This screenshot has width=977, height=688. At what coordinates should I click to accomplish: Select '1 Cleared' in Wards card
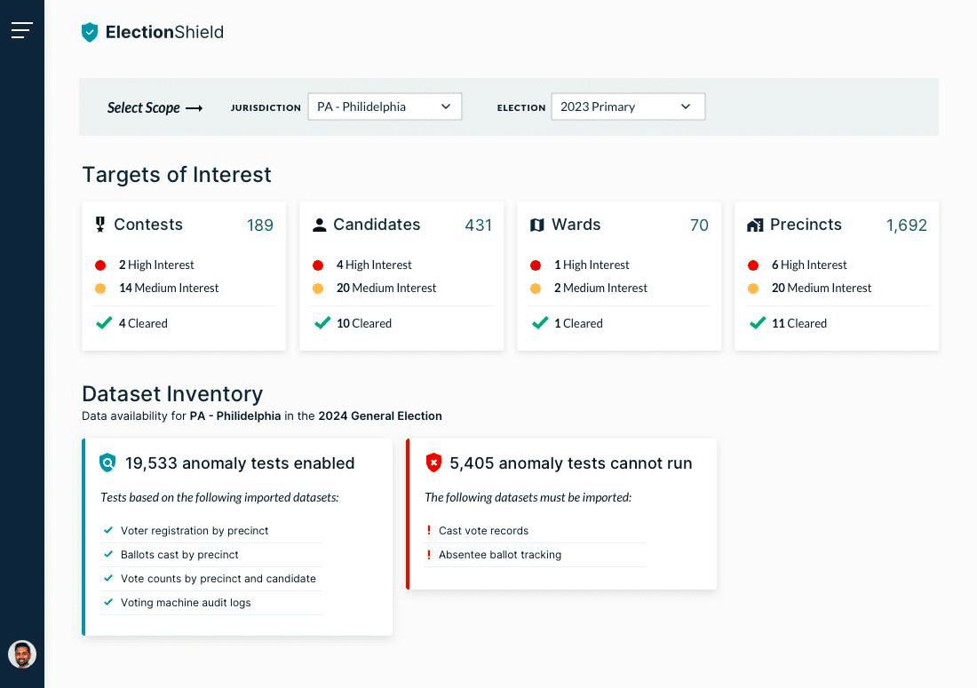click(x=578, y=323)
